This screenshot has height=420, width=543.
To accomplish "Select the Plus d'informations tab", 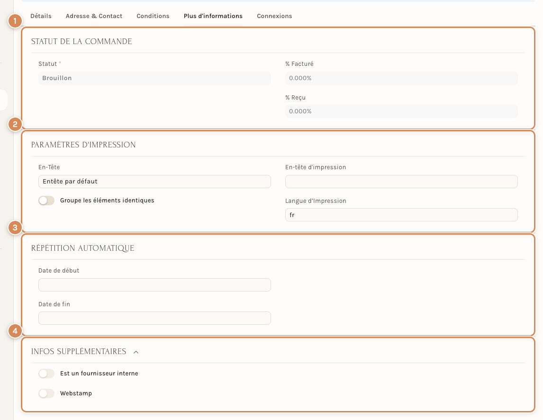I will [213, 16].
